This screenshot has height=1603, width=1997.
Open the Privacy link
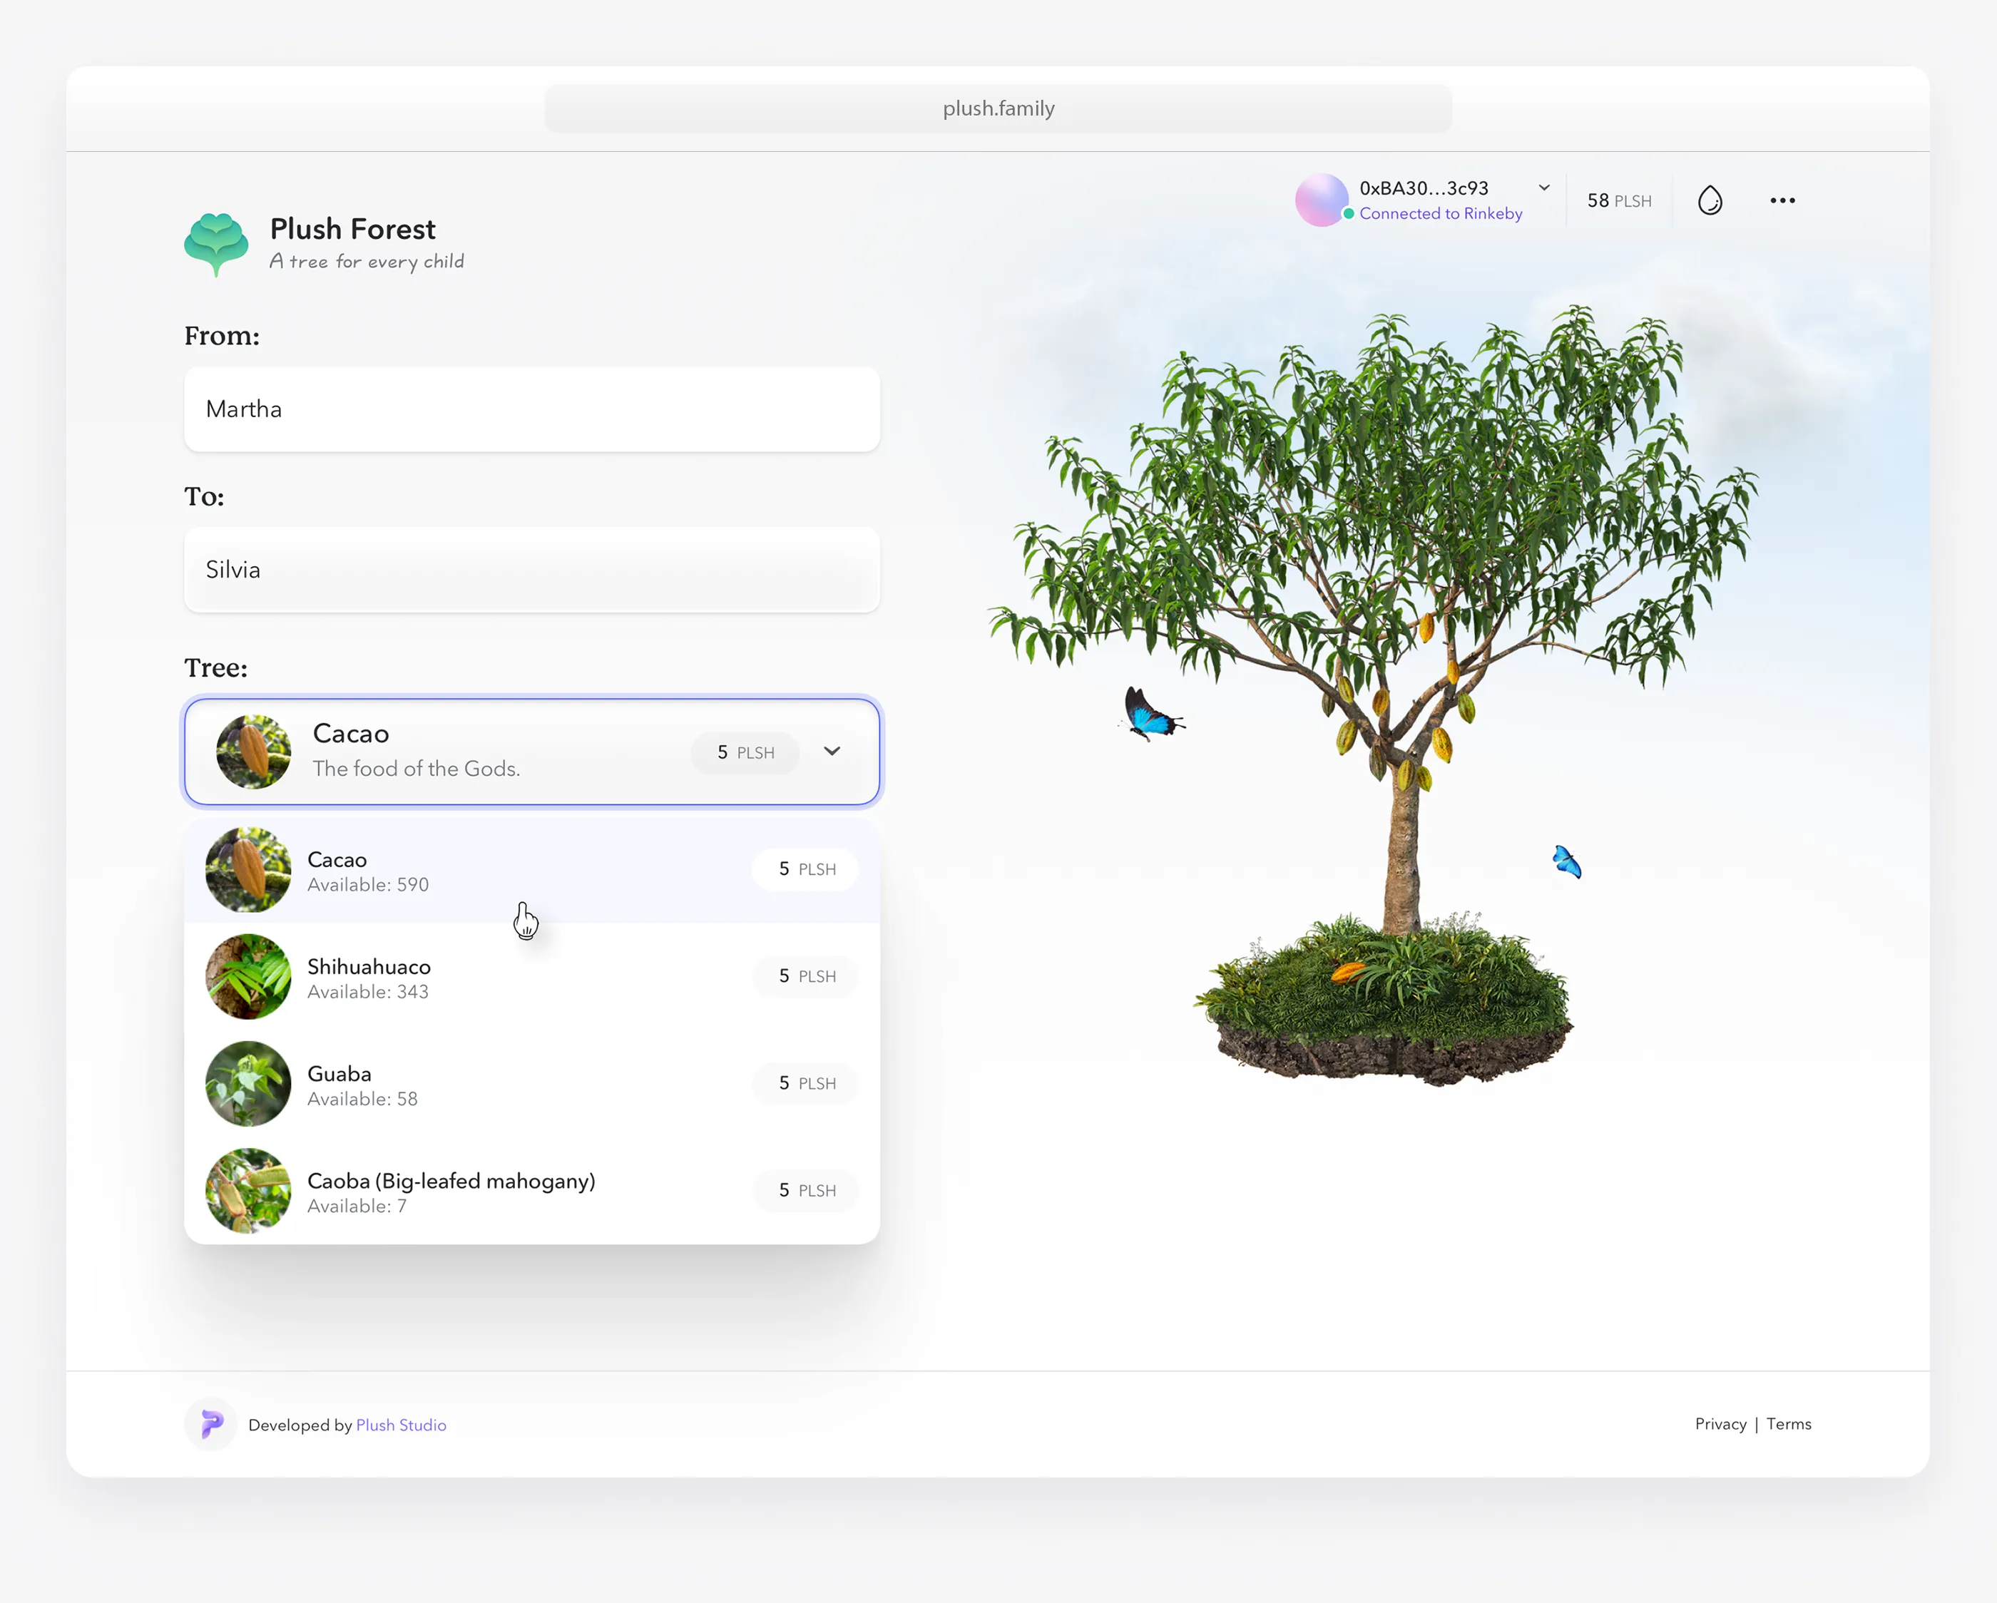pos(1720,1424)
